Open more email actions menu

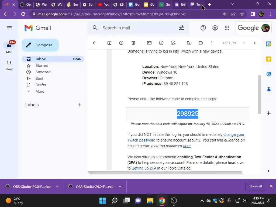[212, 43]
